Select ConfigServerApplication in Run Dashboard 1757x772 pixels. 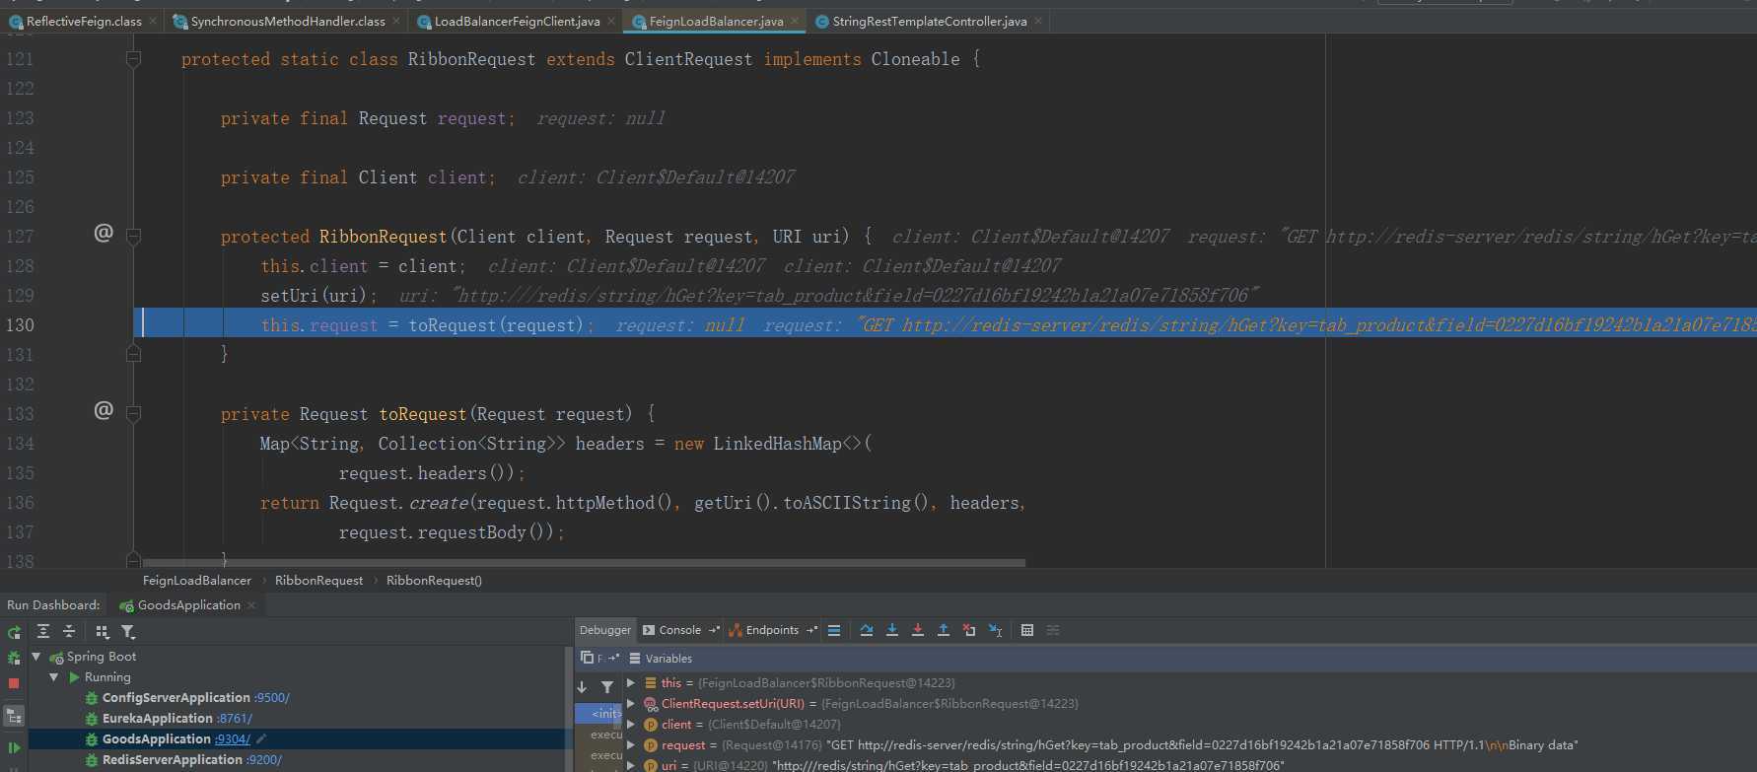(x=176, y=698)
